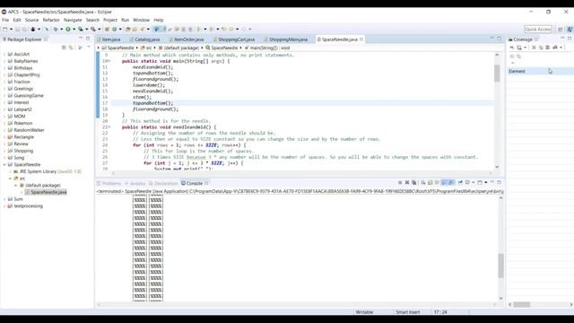Toggle Link with Editor in Package Explorer

[x=71, y=48]
